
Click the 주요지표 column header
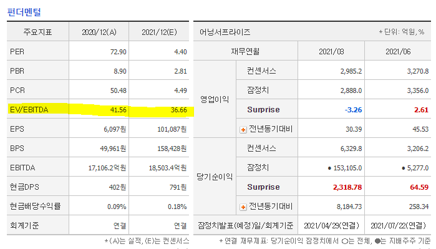pos(38,32)
